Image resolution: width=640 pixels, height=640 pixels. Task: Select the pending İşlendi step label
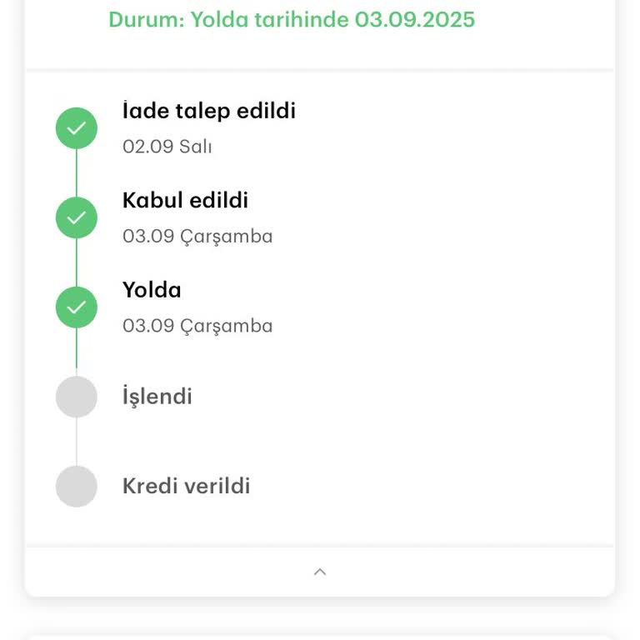coord(157,397)
